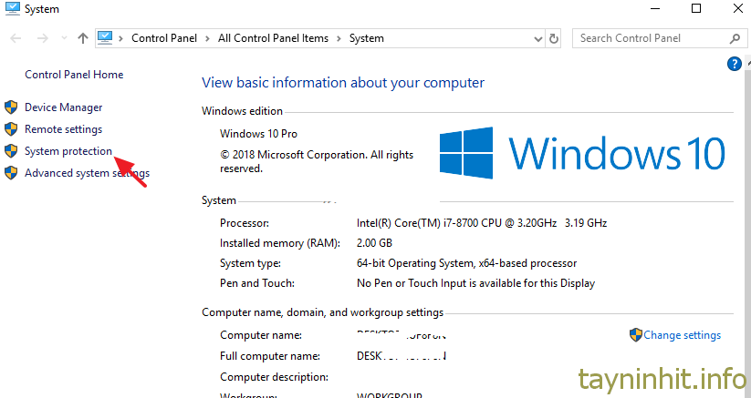Open the recent locations dropdown arrow

coord(63,38)
